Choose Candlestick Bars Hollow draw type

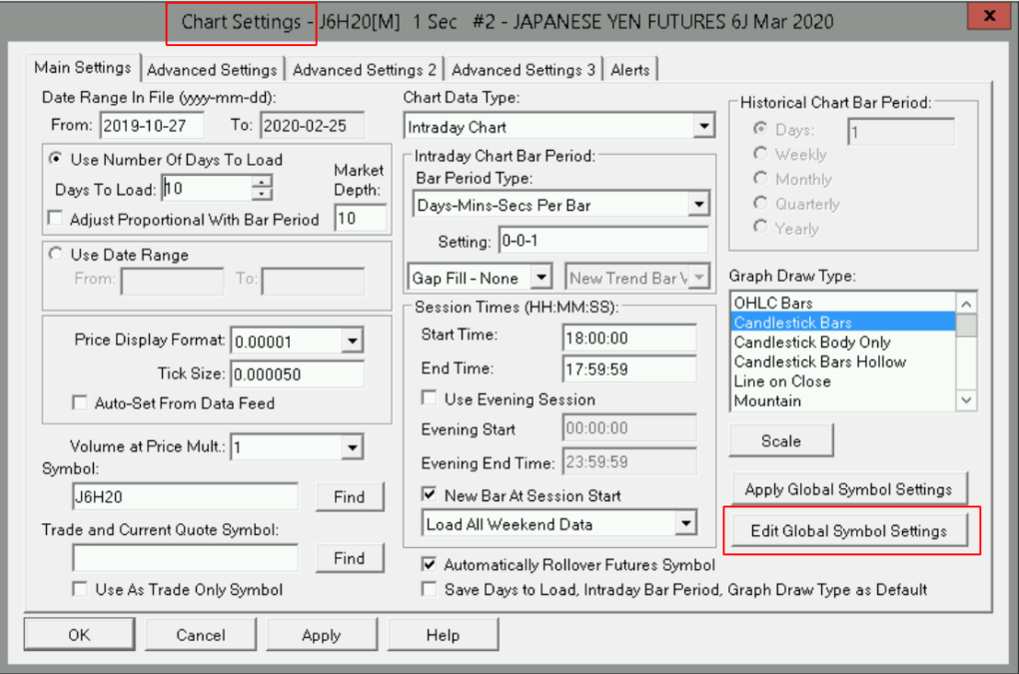[843, 361]
